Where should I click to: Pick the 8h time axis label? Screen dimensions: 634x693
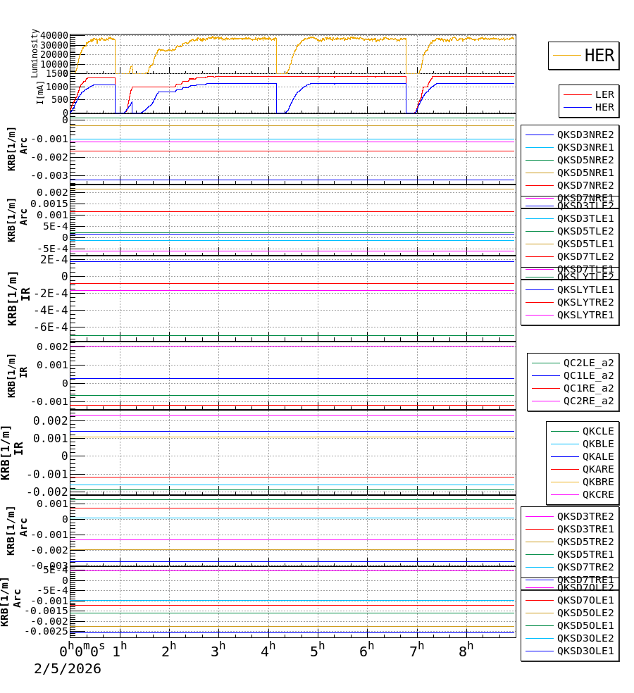[x=466, y=649]
